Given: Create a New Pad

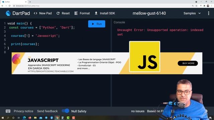Looking at the screenshot, I should [43, 13].
